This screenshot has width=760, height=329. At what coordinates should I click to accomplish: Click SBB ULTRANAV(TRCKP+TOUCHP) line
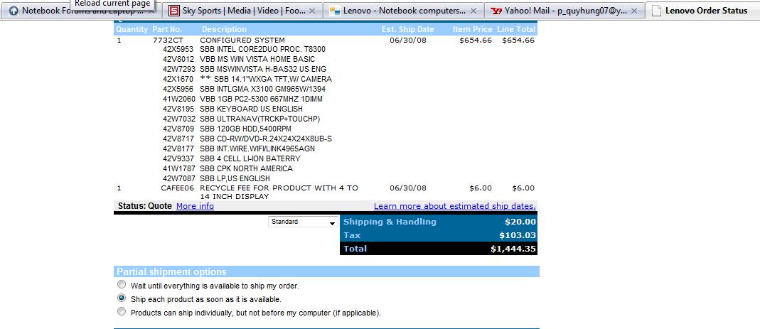[259, 119]
